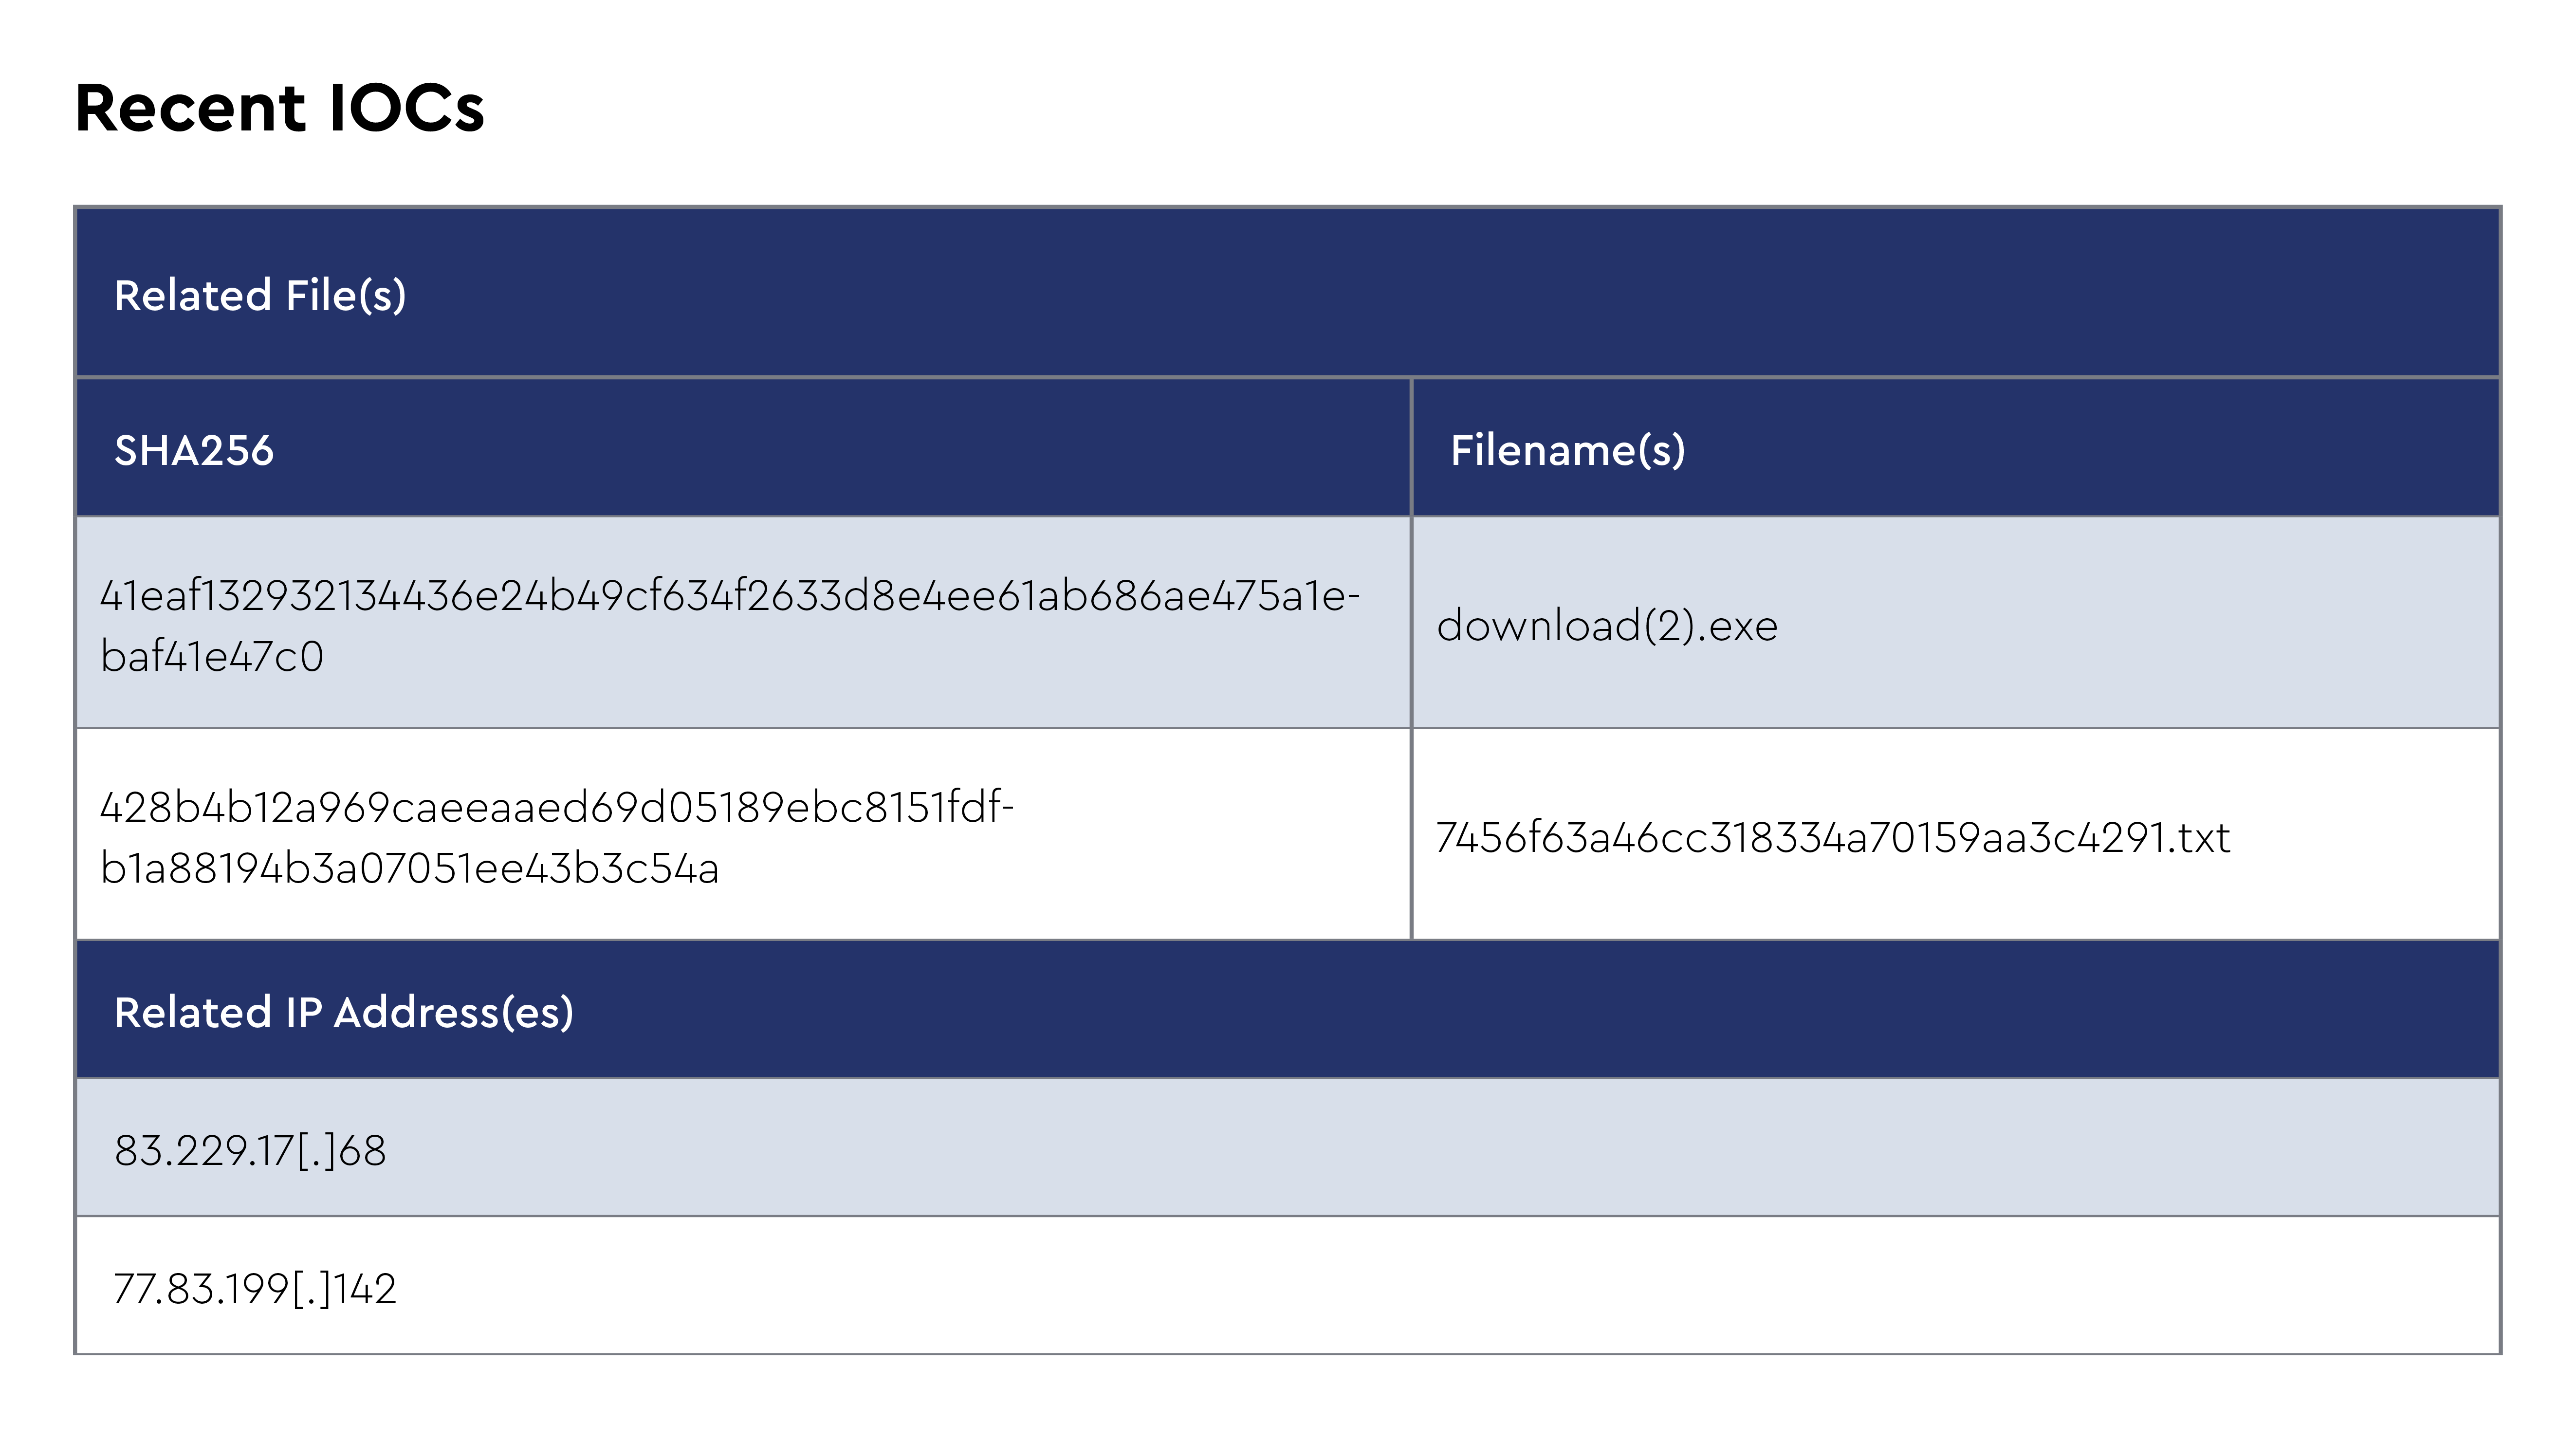Viewport: 2576px width, 1440px height.
Task: Click the 7456f63a46cc318334a70159aa3c4291.txt filename
Action: click(1832, 838)
